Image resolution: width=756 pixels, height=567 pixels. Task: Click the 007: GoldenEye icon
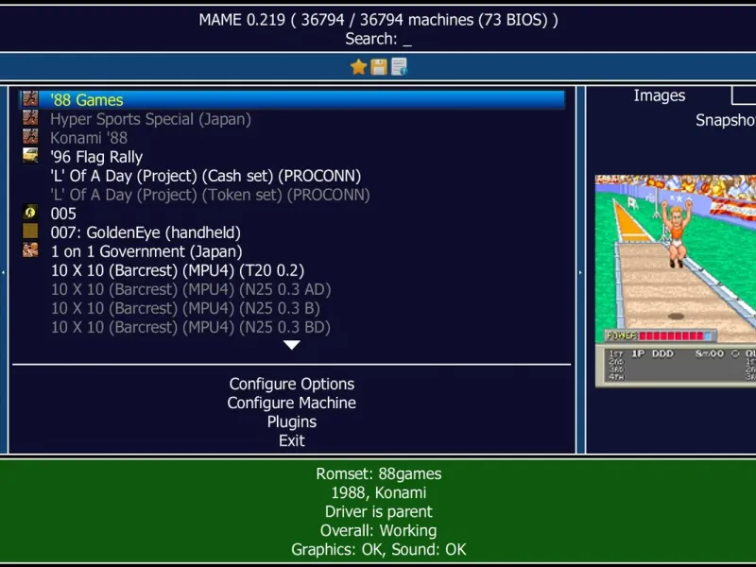tap(30, 232)
